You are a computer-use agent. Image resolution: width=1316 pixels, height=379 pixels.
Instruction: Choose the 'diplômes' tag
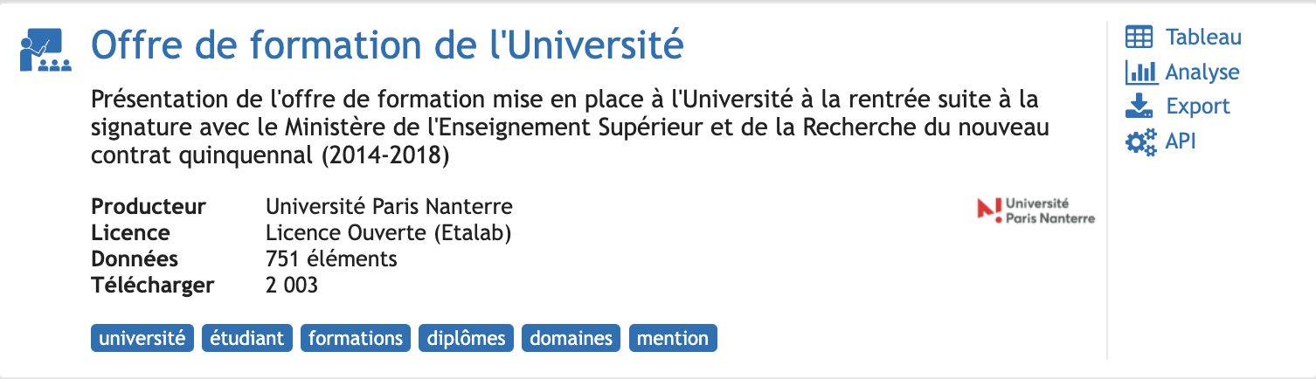(x=467, y=338)
